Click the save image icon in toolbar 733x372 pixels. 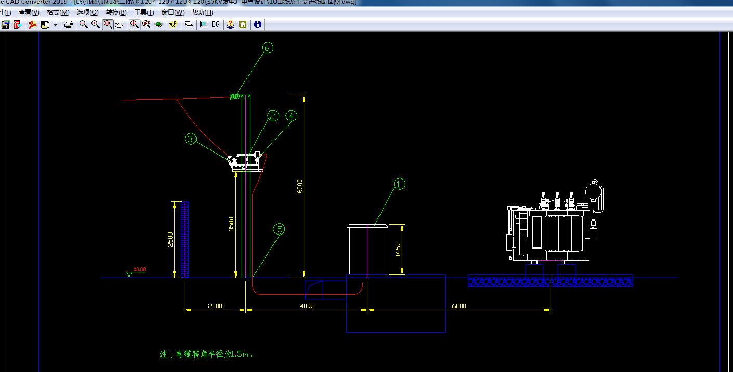[6, 24]
